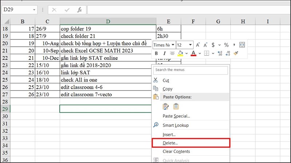Click the Select All corner triangle
This screenshot has height=163, width=291.
pyautogui.click(x=7, y=21)
